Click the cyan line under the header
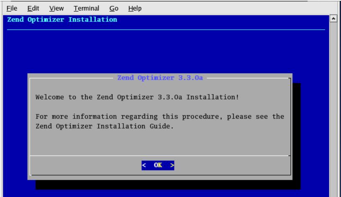This screenshot has width=341, height=197. click(166, 29)
